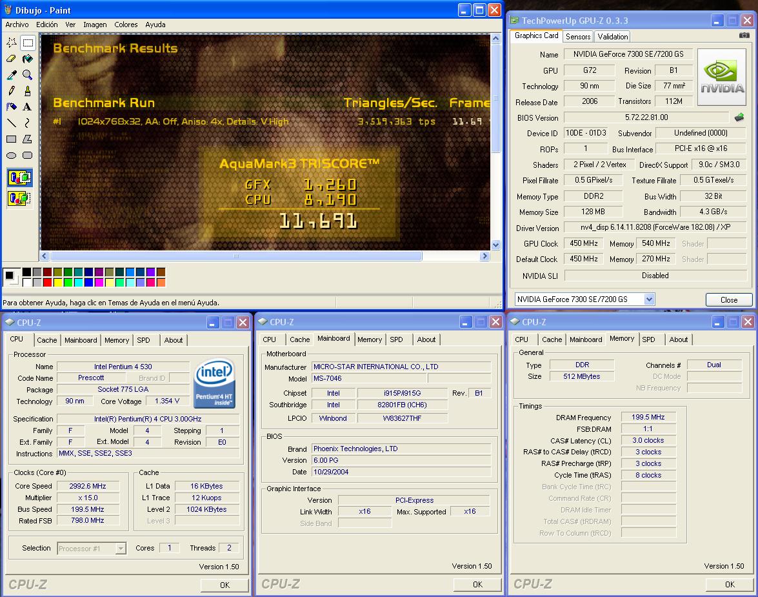Select the Free-Form Select tool in Paint
758x597 pixels.
click(12, 43)
